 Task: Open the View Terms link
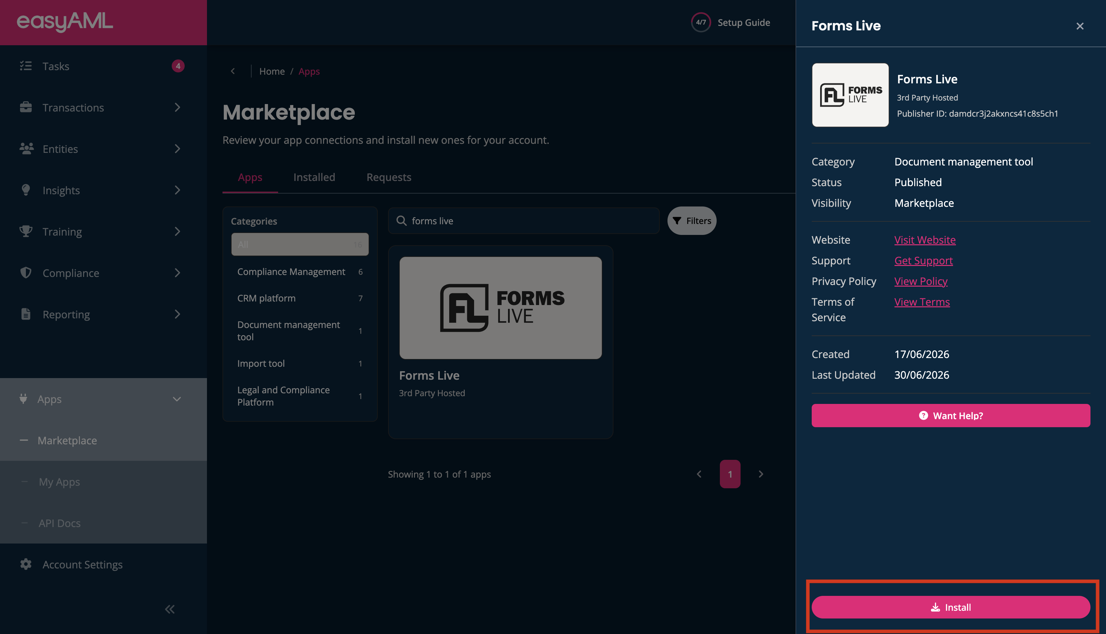pos(922,302)
